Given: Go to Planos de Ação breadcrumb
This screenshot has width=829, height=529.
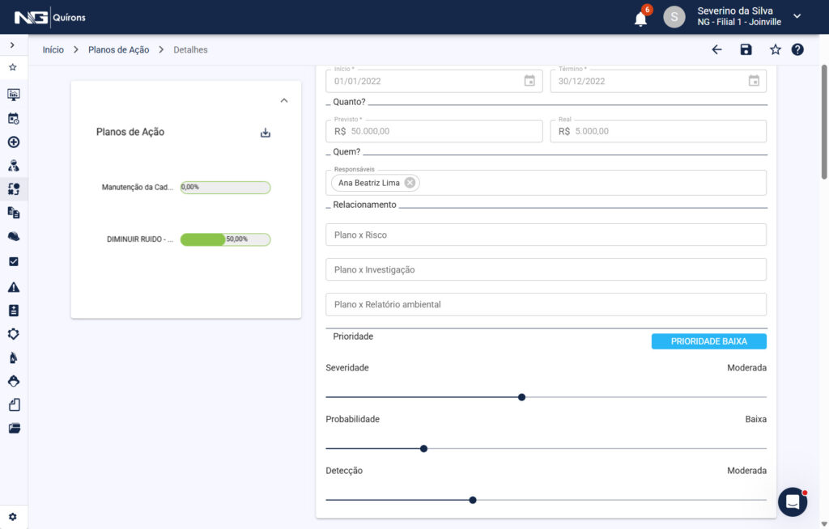Looking at the screenshot, I should [x=118, y=49].
